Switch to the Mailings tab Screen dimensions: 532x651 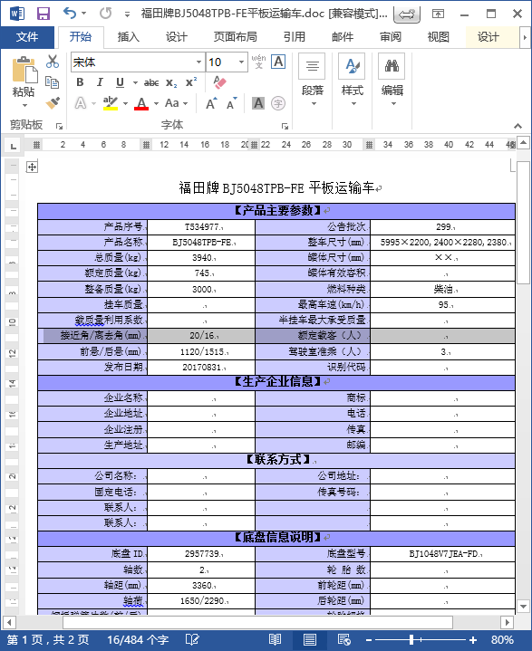[x=343, y=37]
